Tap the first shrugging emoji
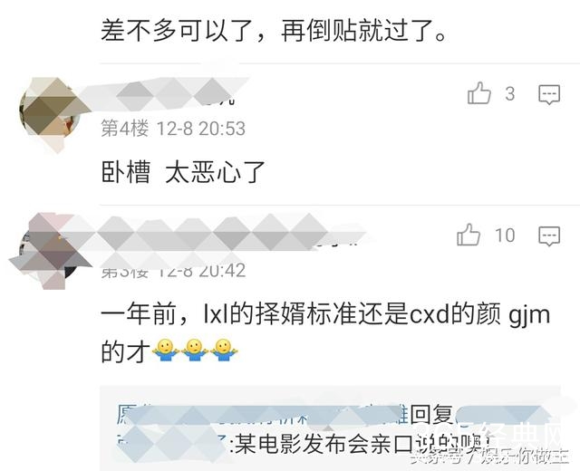Viewport: 580px width, 471px height. [x=165, y=351]
